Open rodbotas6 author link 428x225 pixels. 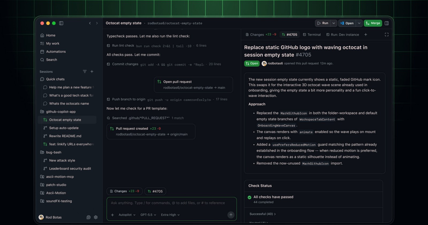tap(275, 63)
